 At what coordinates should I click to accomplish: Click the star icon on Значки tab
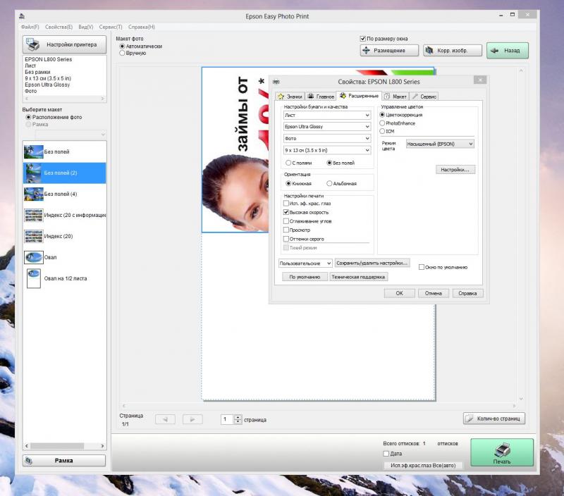tap(281, 97)
